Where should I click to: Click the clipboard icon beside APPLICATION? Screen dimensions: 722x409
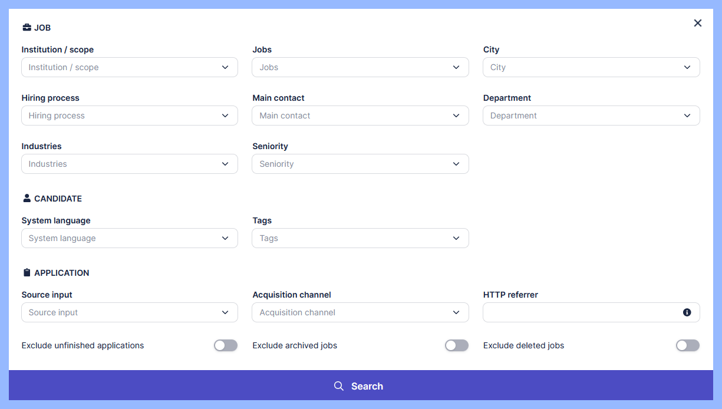pos(27,273)
